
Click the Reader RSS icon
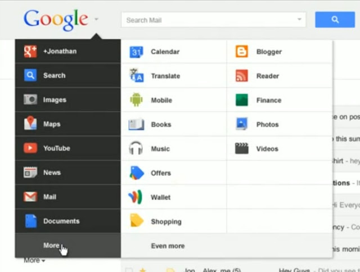point(242,76)
